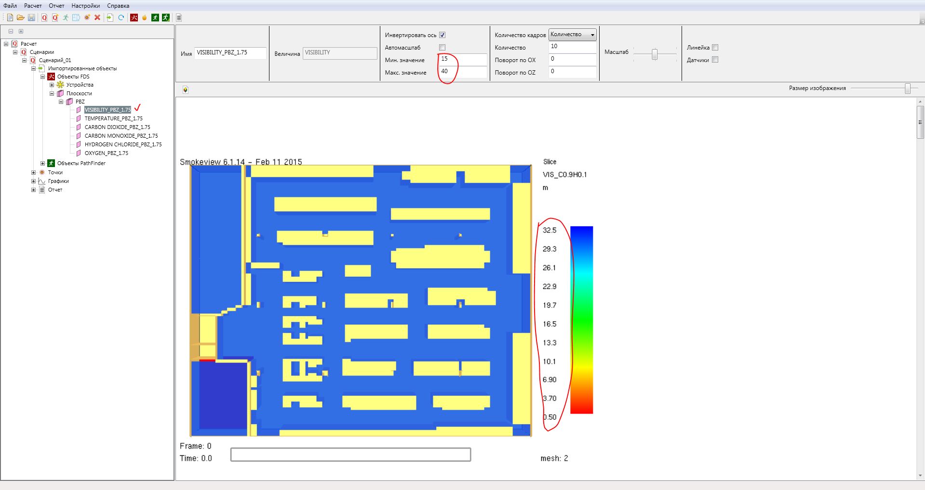Click the Smokeview time progress bar
The width and height of the screenshot is (925, 490).
(350, 454)
